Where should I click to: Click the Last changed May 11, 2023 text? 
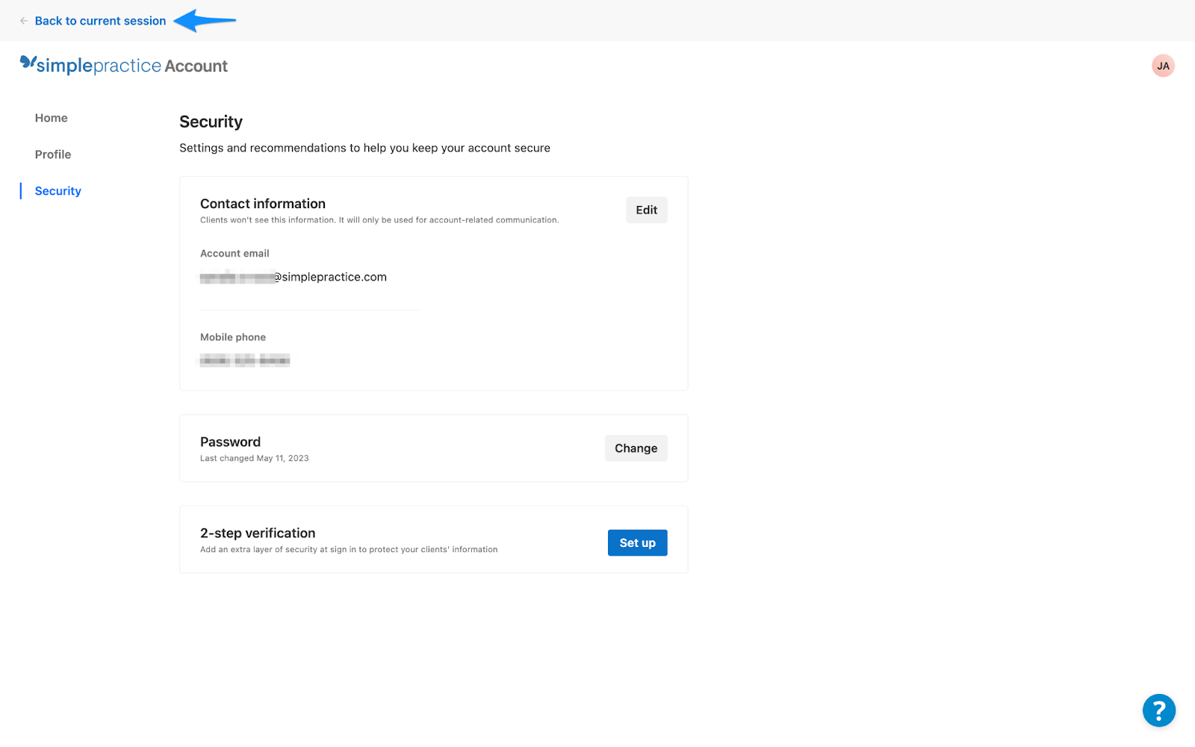tap(255, 458)
